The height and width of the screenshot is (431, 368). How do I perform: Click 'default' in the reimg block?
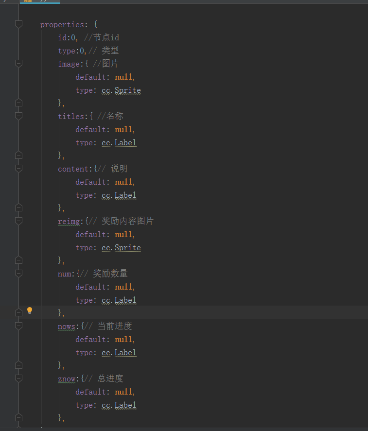pos(91,235)
